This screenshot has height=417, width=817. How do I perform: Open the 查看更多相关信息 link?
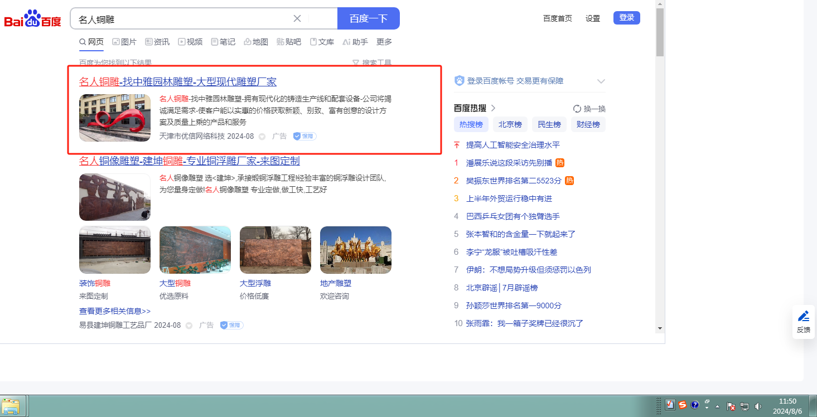(115, 311)
